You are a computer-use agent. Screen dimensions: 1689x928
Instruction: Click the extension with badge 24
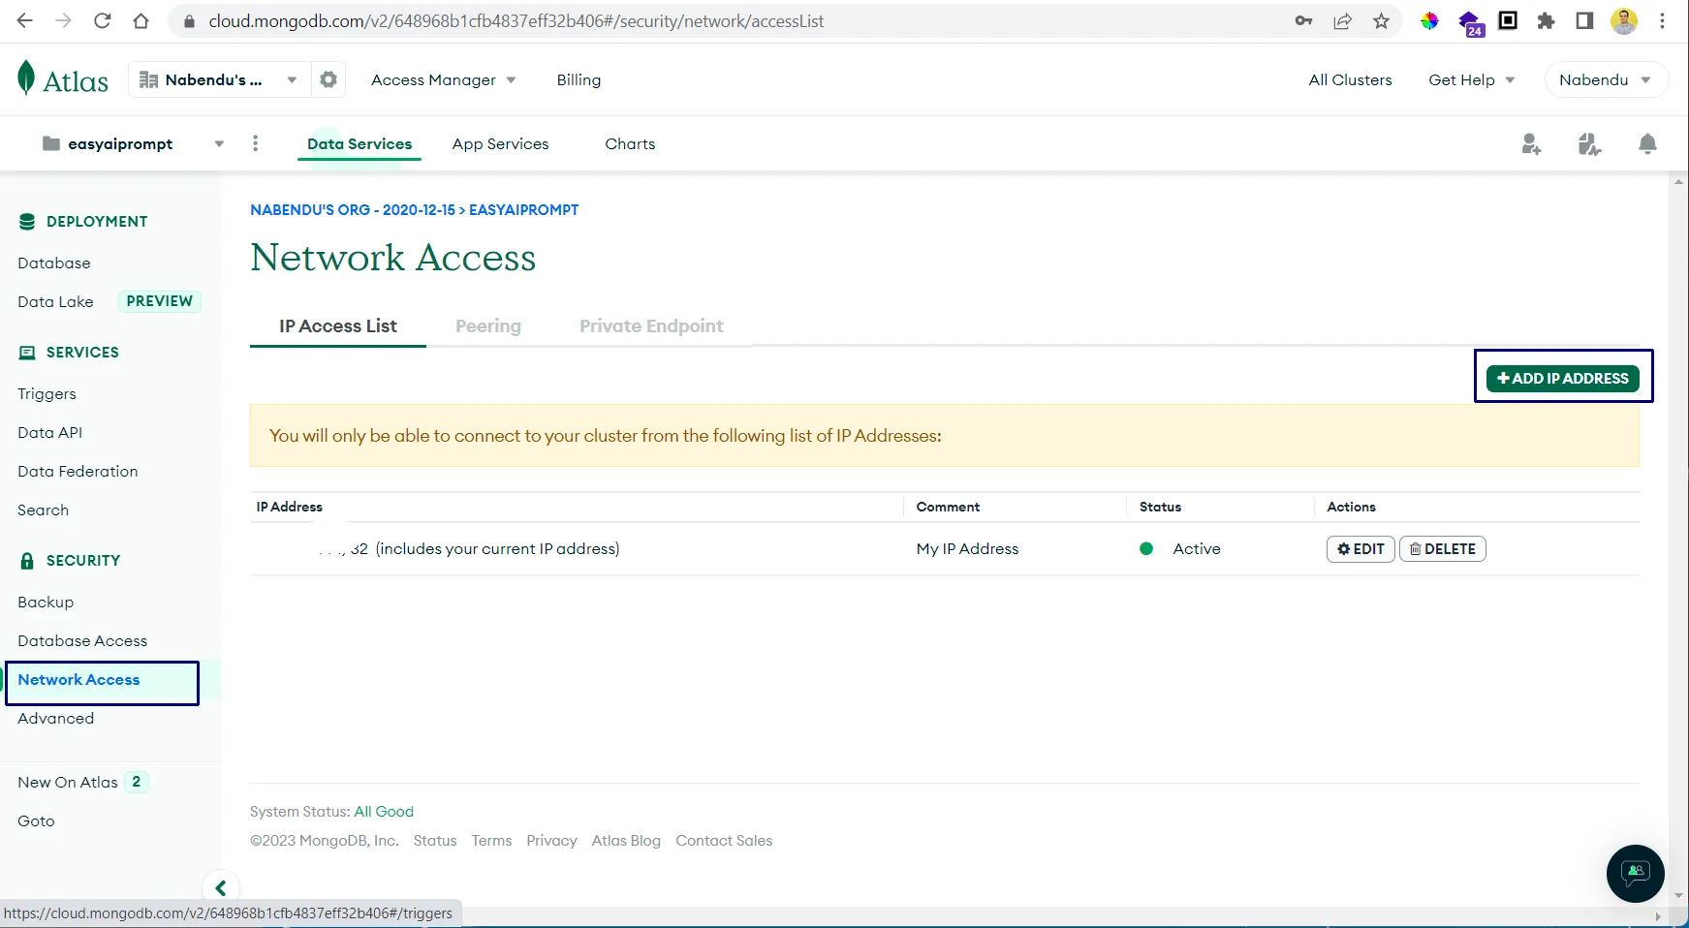point(1470,22)
